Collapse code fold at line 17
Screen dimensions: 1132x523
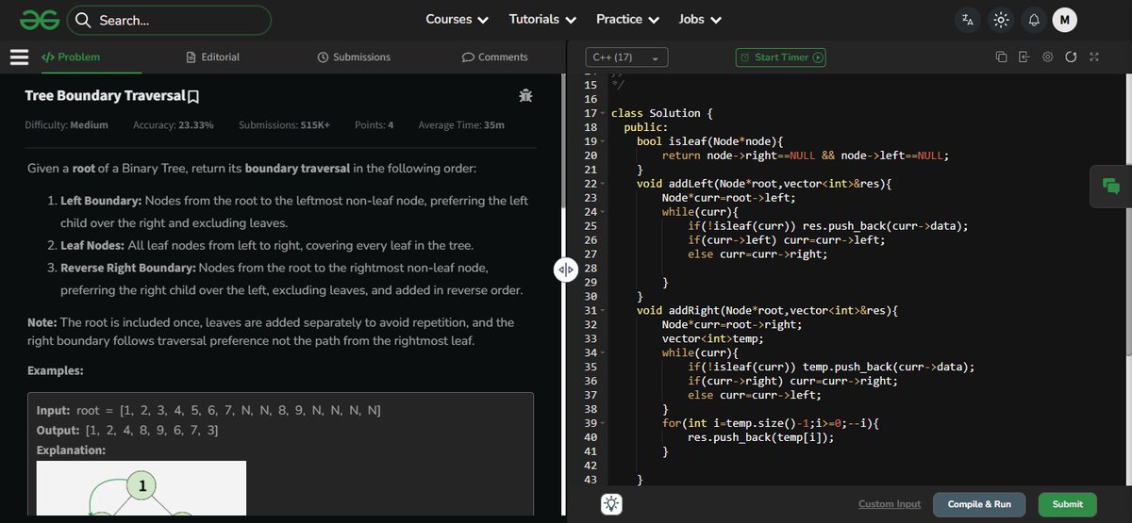[602, 113]
